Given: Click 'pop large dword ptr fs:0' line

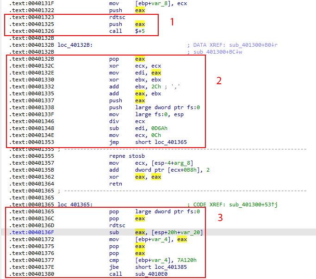Looking at the screenshot, I should 155,211.
